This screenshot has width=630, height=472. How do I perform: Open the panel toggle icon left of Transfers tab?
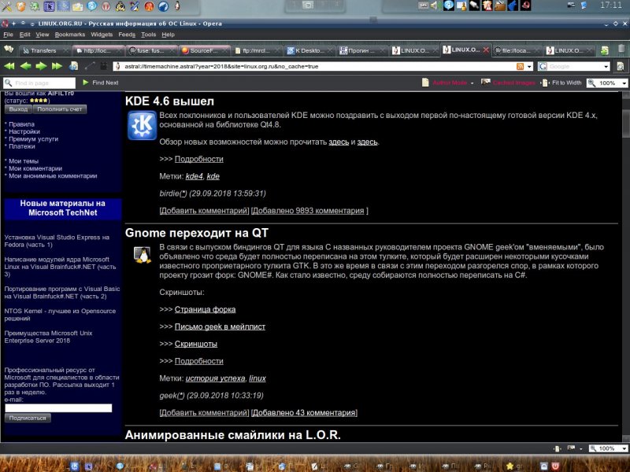(x=9, y=50)
